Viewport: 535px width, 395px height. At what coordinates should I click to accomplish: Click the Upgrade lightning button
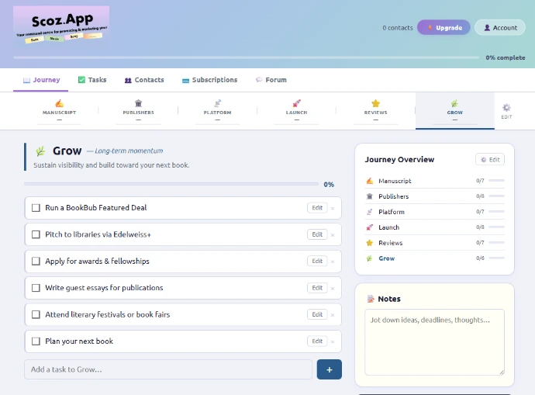click(444, 28)
